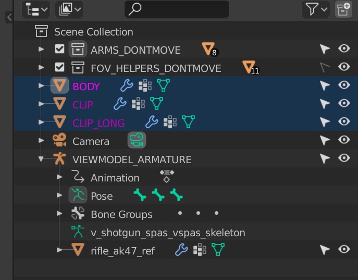Open the display mode dropdown

pyautogui.click(x=70, y=9)
